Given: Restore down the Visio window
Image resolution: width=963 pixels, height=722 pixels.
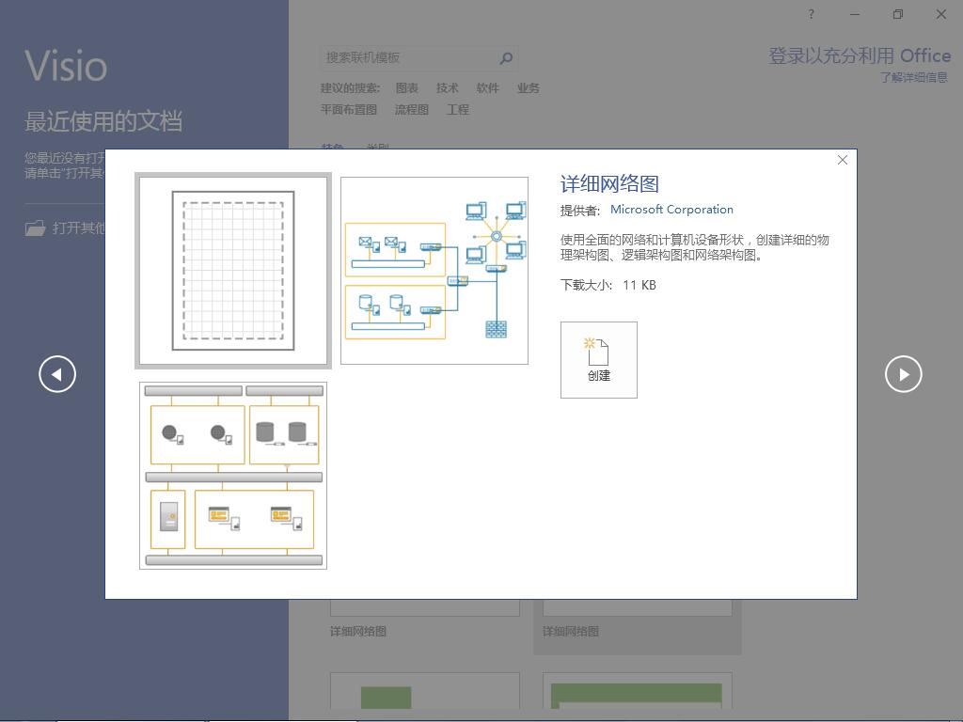Looking at the screenshot, I should coord(898,14).
